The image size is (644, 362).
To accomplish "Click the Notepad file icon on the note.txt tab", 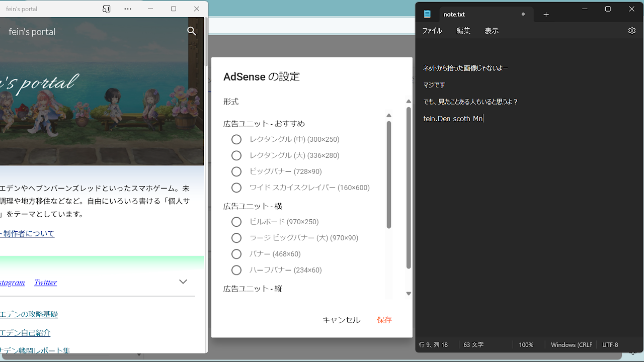I will pos(427,15).
